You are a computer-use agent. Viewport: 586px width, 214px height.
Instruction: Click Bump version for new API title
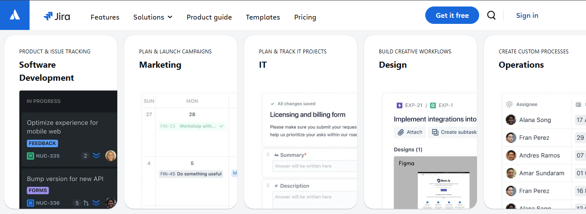coord(65,179)
